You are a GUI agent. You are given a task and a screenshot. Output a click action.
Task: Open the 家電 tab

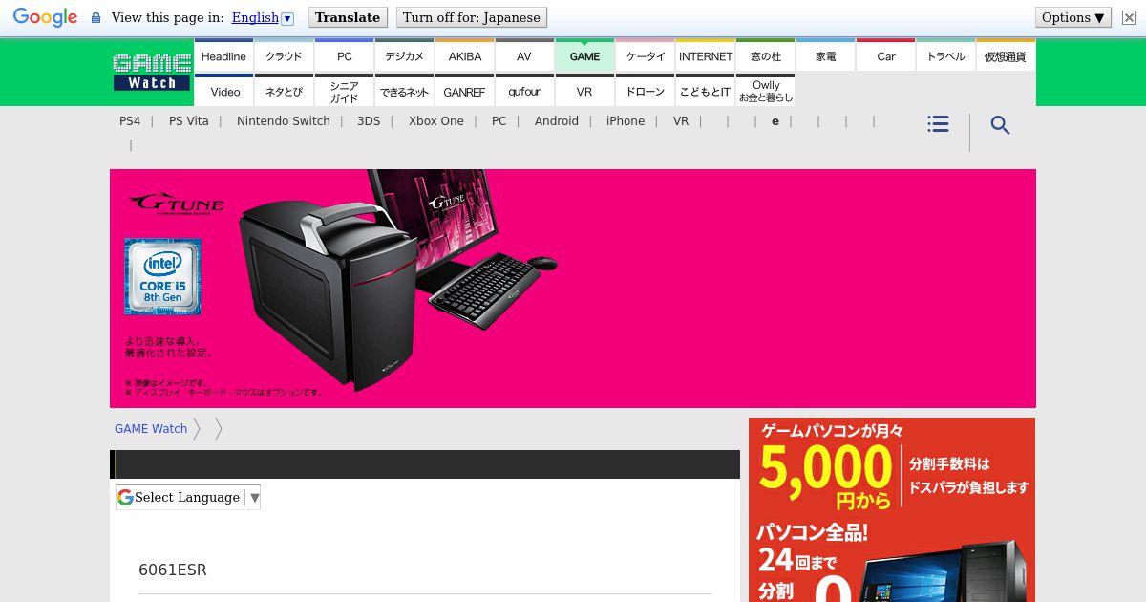tap(825, 56)
